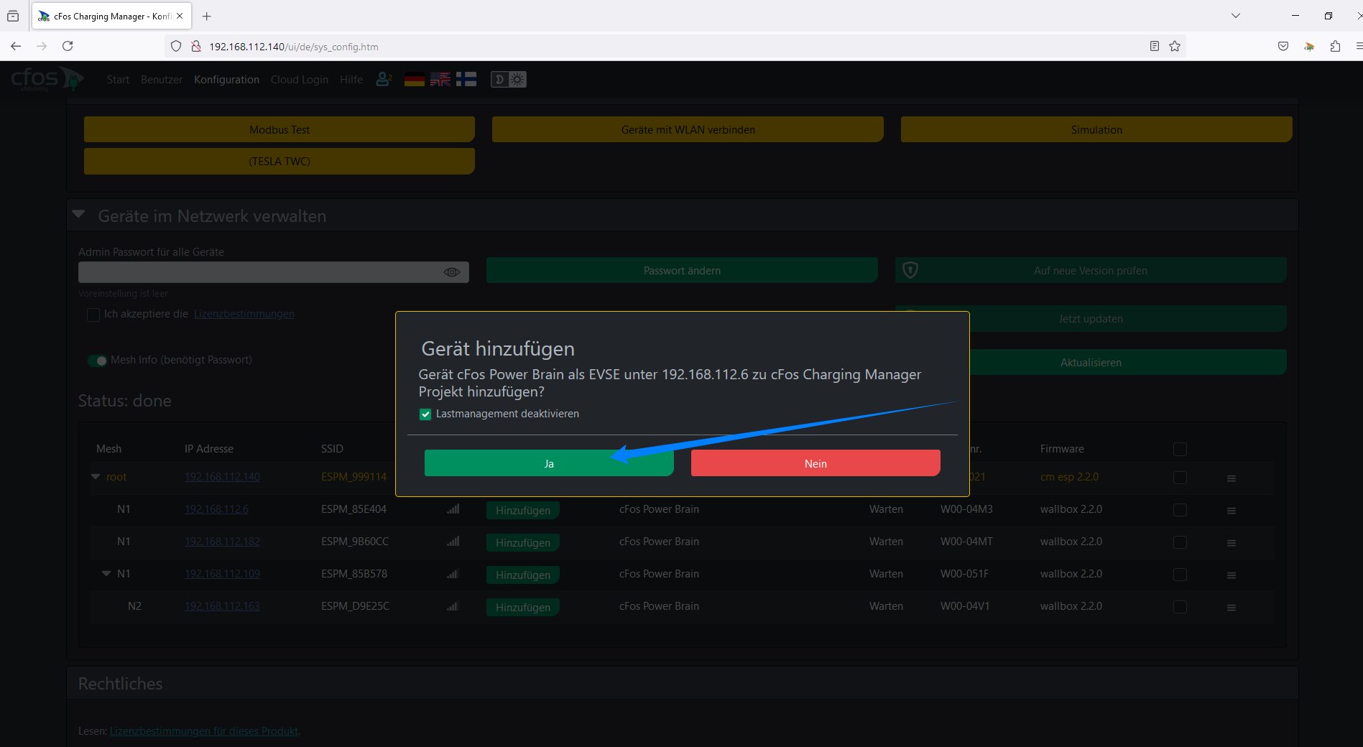Check the checkbox for W00-04V1 row

1180,607
